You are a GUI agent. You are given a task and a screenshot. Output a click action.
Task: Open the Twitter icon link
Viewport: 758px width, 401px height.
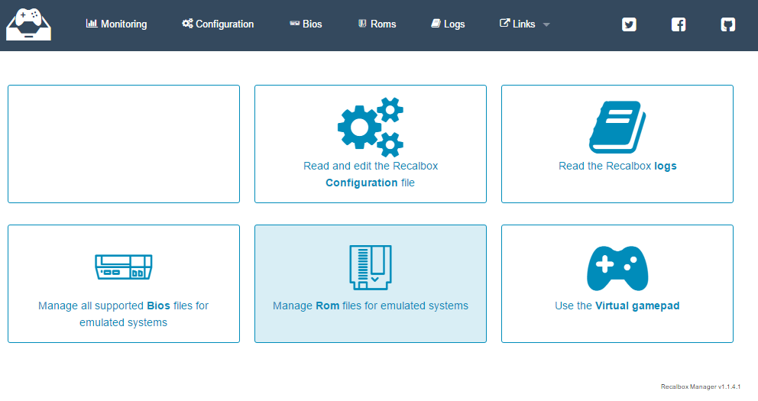pos(629,24)
